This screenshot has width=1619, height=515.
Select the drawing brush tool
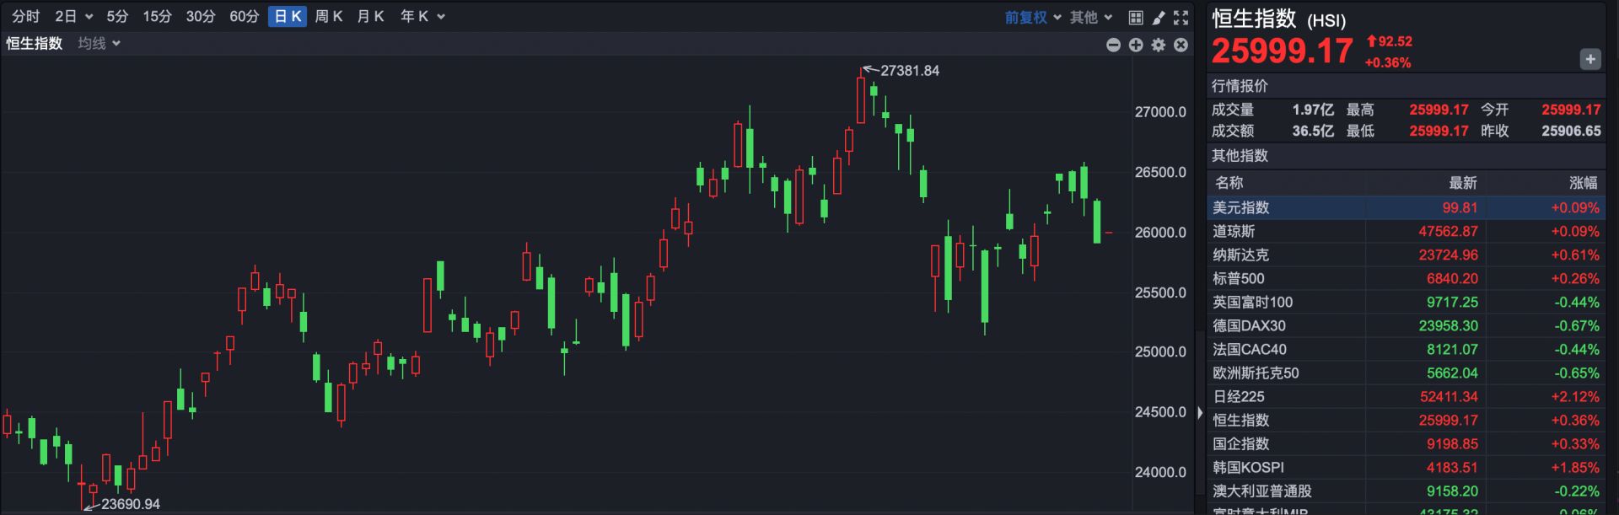(x=1159, y=17)
